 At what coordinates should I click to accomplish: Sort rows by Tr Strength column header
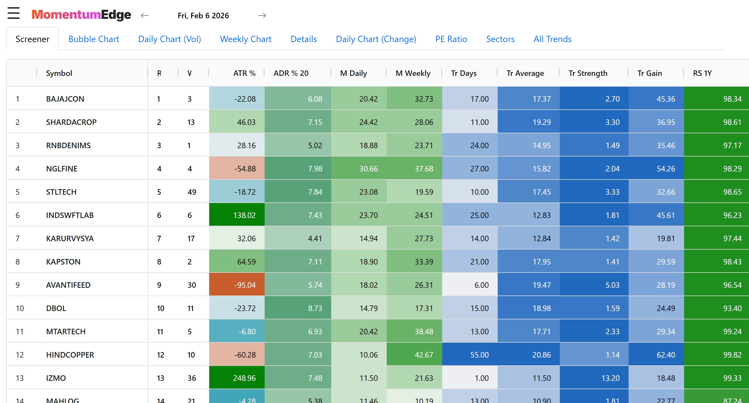(588, 73)
